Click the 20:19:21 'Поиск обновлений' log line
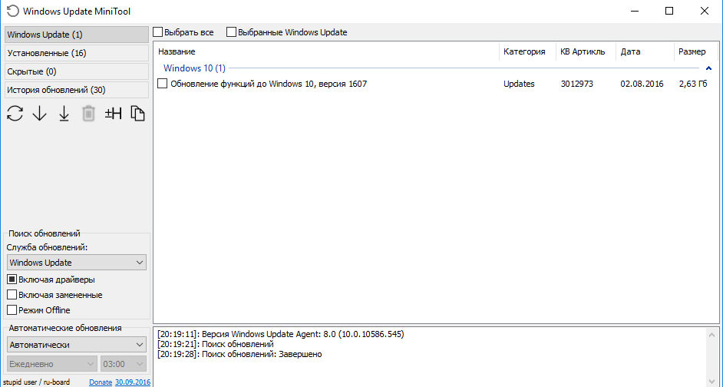Image resolution: width=723 pixels, height=387 pixels. pos(216,344)
